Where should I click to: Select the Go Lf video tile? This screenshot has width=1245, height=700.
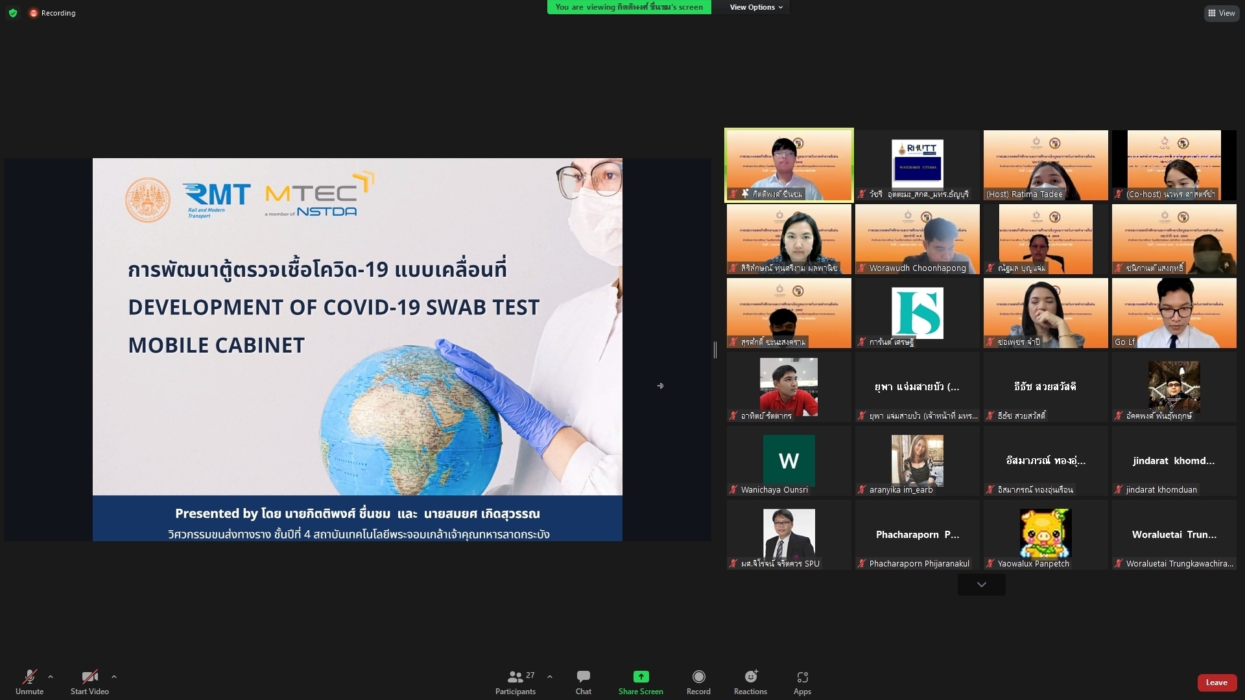(x=1174, y=313)
